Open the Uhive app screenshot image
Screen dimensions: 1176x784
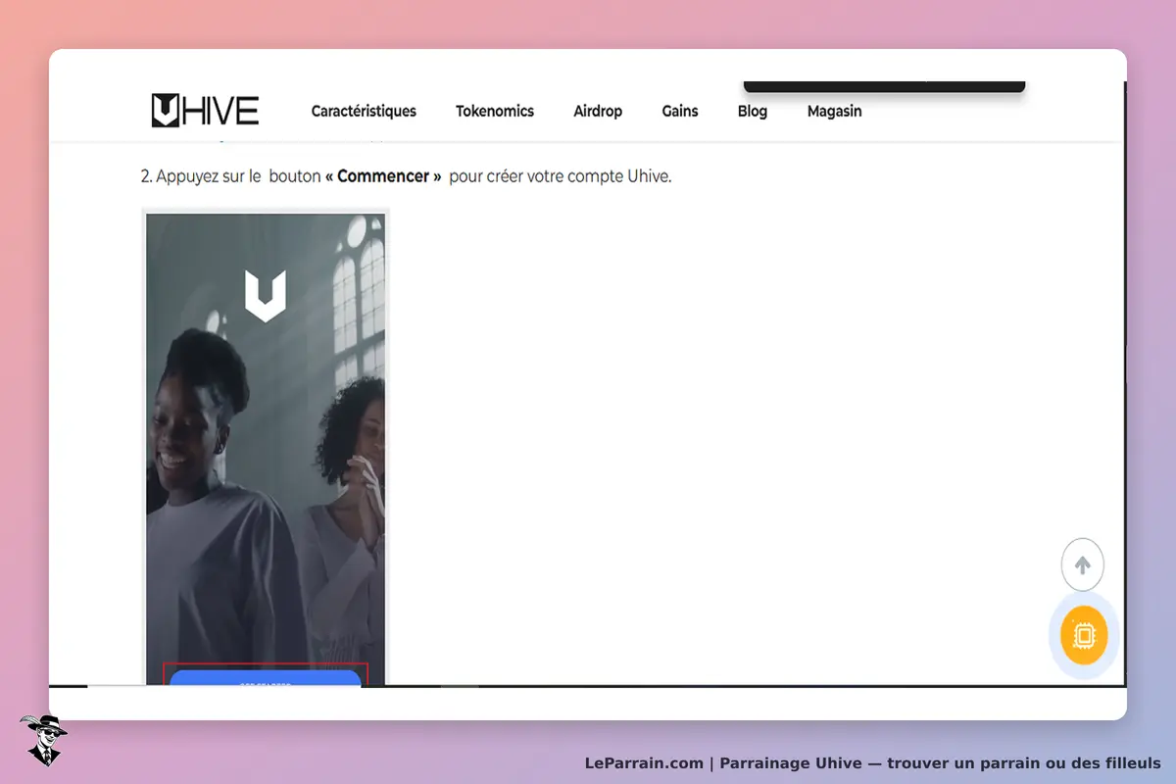(266, 447)
